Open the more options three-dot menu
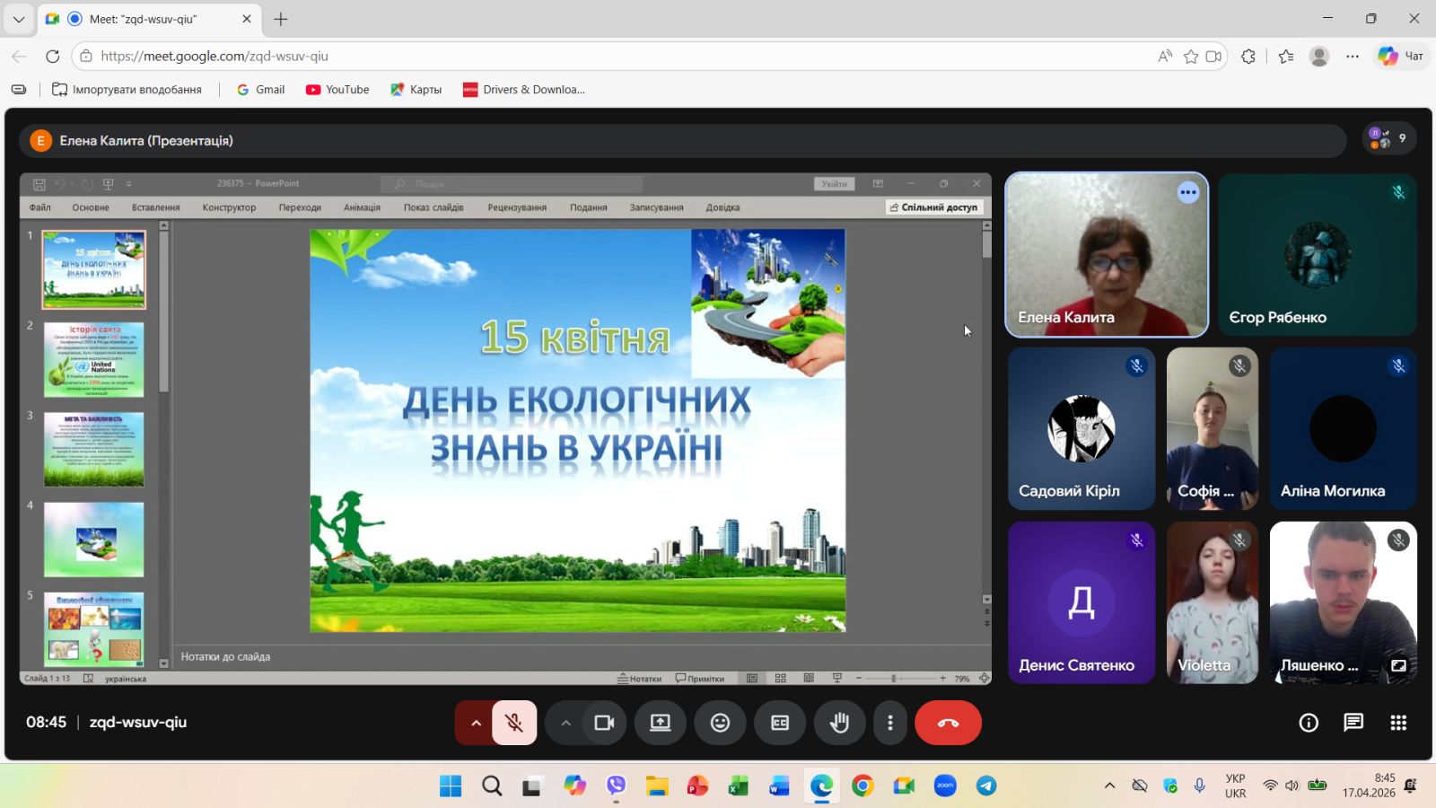 click(889, 723)
